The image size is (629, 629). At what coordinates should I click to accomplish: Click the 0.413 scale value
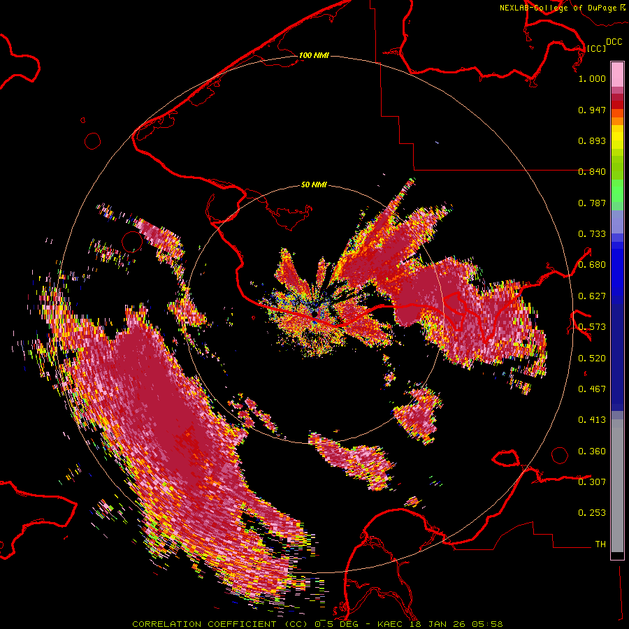tap(592, 420)
